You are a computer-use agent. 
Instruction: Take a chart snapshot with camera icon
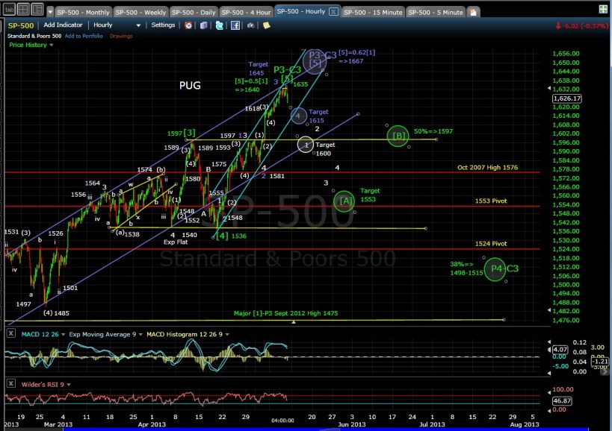coord(250,25)
